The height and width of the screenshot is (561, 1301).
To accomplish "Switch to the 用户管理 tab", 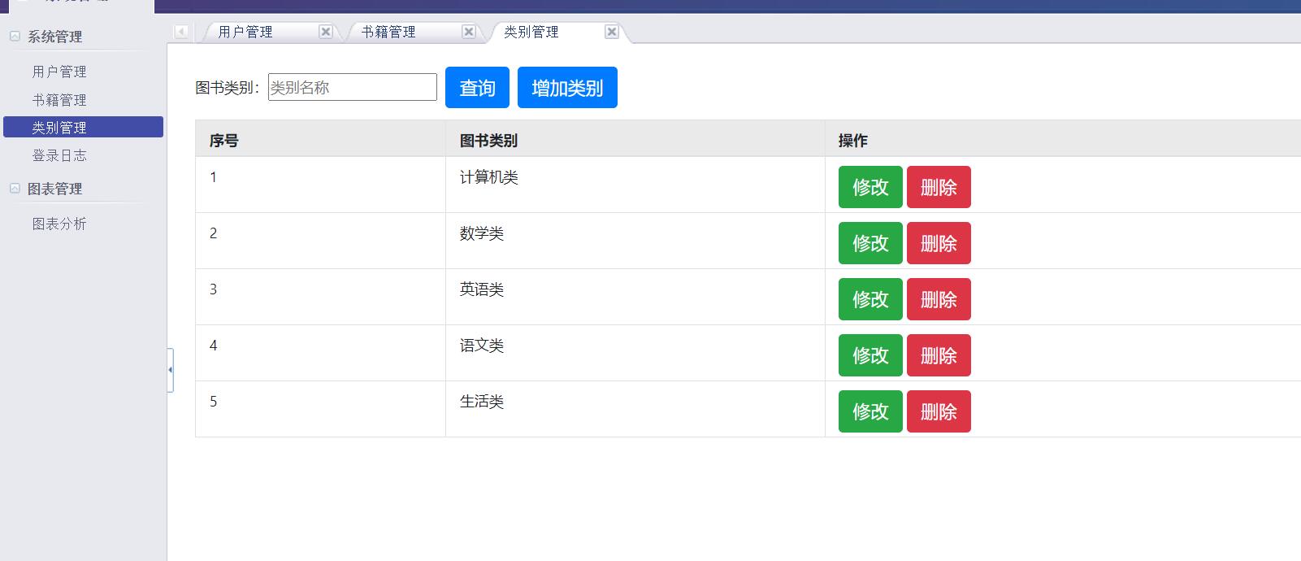I will 245,32.
